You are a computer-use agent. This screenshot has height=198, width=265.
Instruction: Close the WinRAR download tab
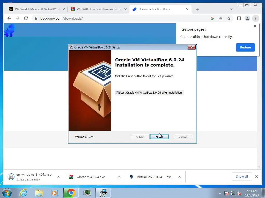(126, 9)
